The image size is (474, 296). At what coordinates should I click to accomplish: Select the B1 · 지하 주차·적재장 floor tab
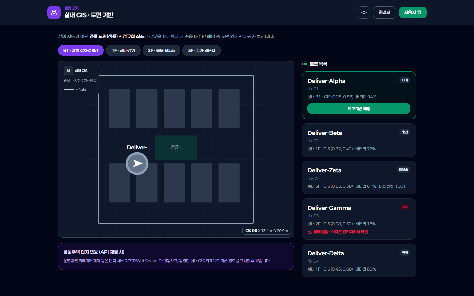(81, 50)
